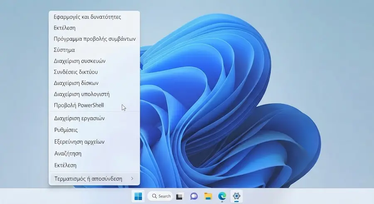This screenshot has width=374, height=204.
Task: Select the Σύστημα menu item
Action: click(94, 50)
